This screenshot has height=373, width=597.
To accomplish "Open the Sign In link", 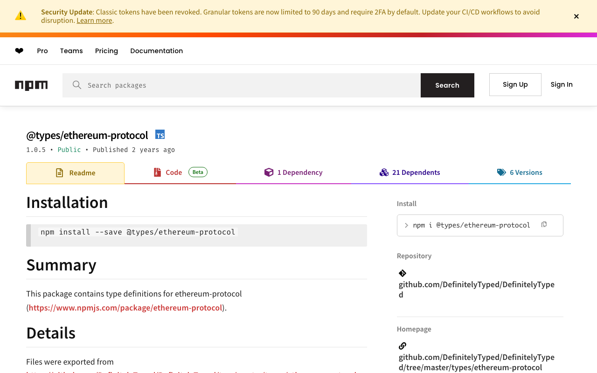I will (x=562, y=84).
